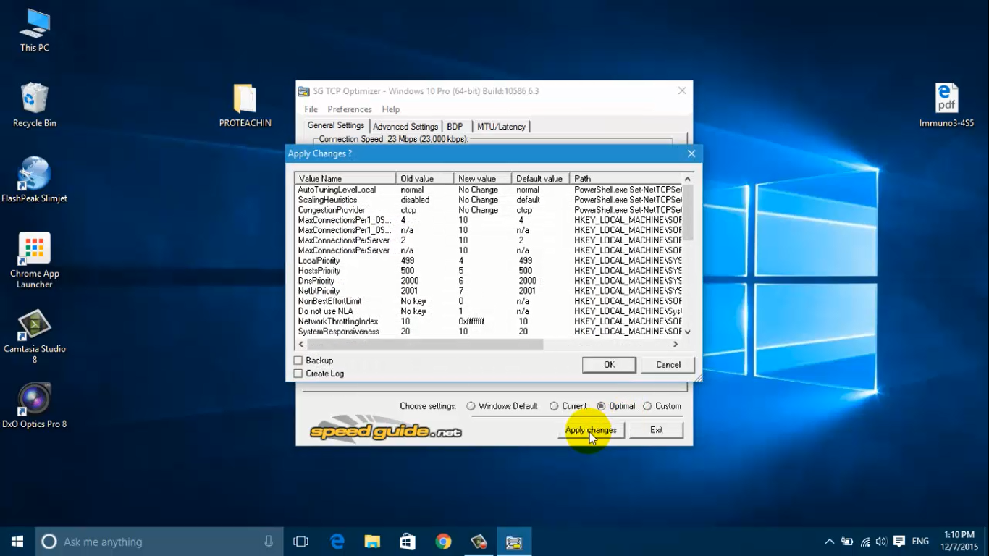
Task: Click the Chrome icon in the taskbar
Action: [x=443, y=542]
